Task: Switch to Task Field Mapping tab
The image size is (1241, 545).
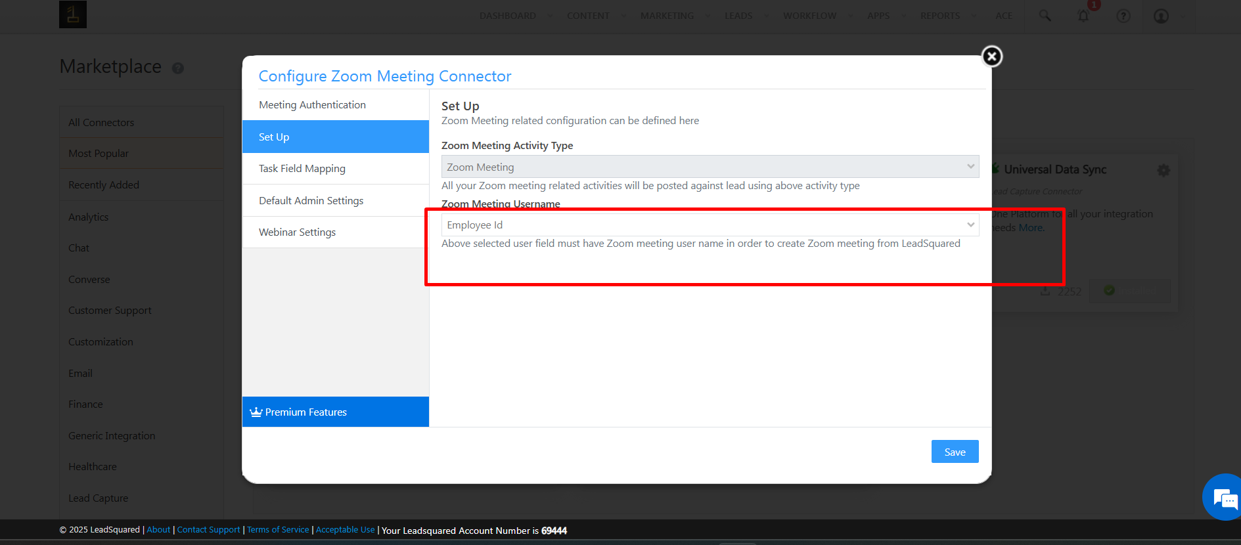Action: click(336, 169)
